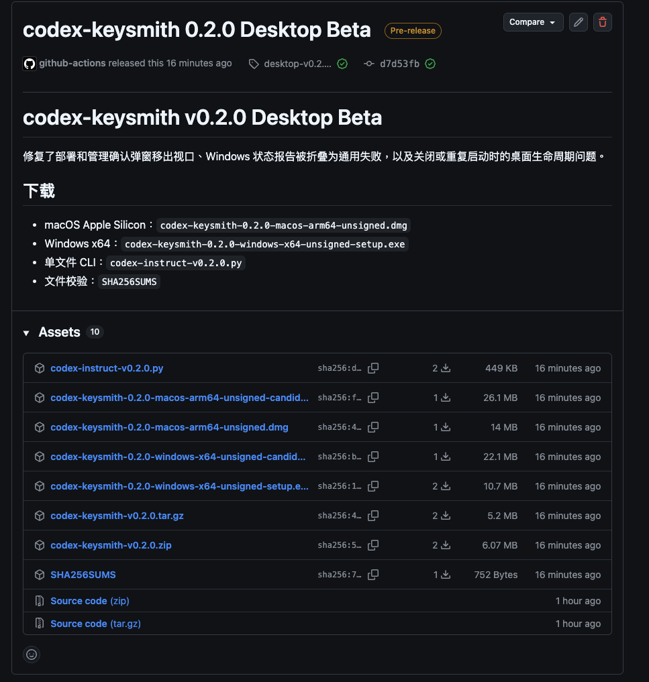The height and width of the screenshot is (682, 649).
Task: Open the desktop-v0.2... tag link
Action: coord(297,64)
